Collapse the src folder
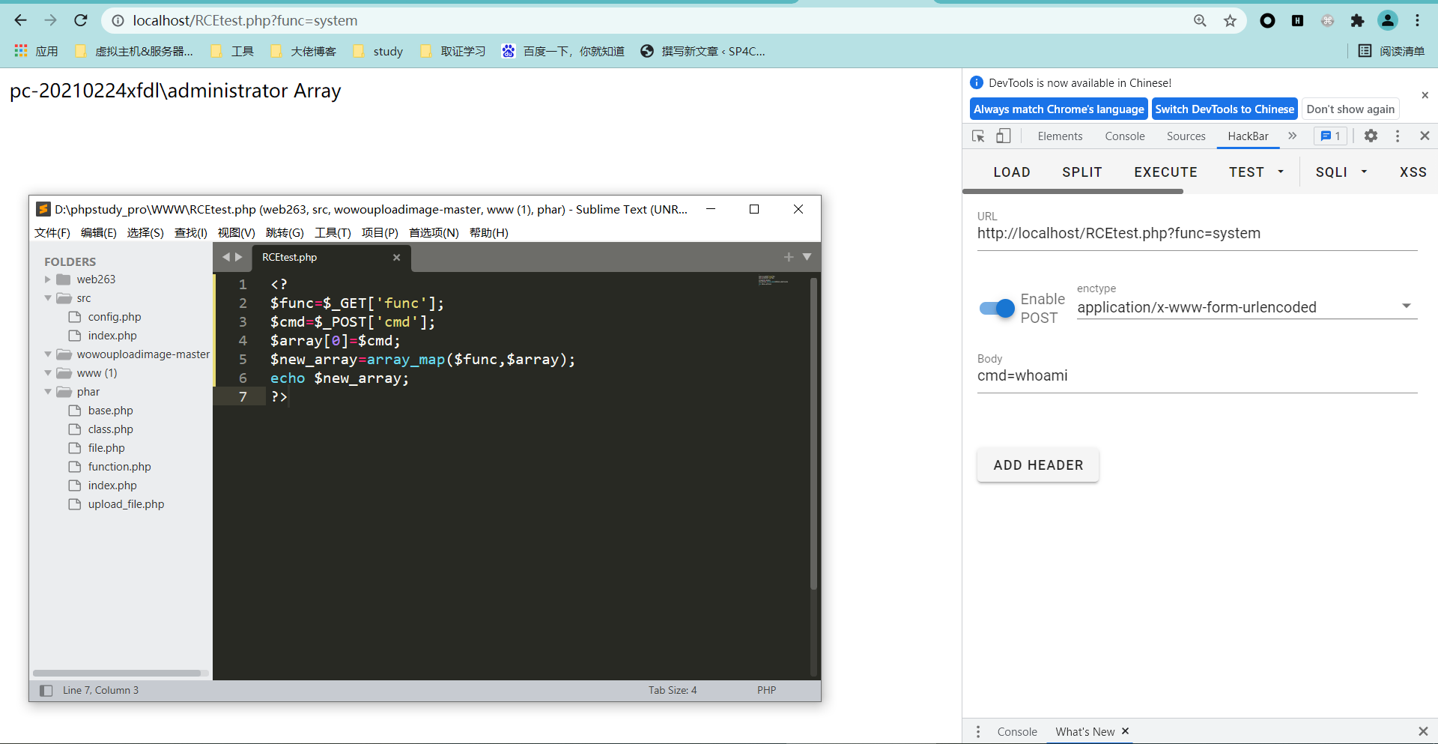The height and width of the screenshot is (744, 1438). 48,298
